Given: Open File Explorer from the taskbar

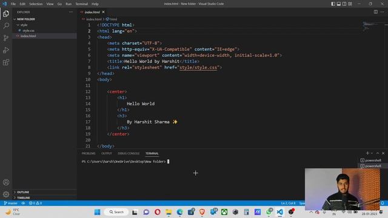Looking at the screenshot, I should pos(169,212).
